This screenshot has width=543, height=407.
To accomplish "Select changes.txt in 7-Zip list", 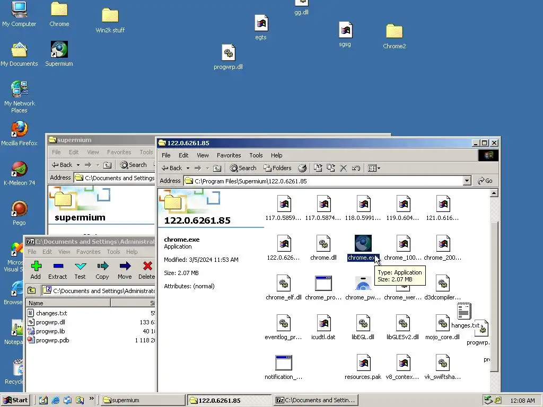I will click(47, 313).
